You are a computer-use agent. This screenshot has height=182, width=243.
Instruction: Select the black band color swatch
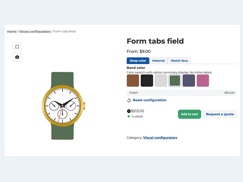pyautogui.click(x=147, y=80)
